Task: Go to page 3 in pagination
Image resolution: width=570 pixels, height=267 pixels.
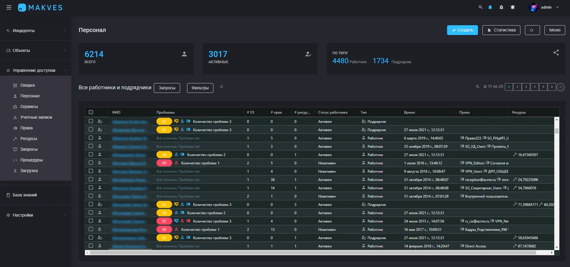Action: [x=526, y=87]
